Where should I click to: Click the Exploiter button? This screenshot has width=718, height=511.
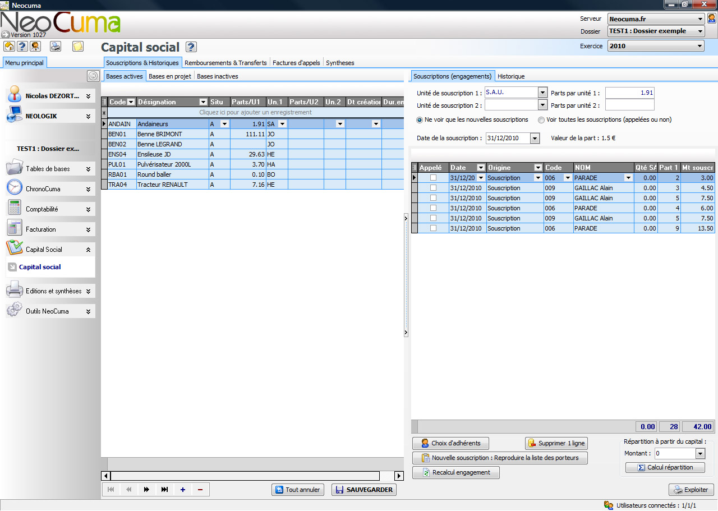pos(691,490)
